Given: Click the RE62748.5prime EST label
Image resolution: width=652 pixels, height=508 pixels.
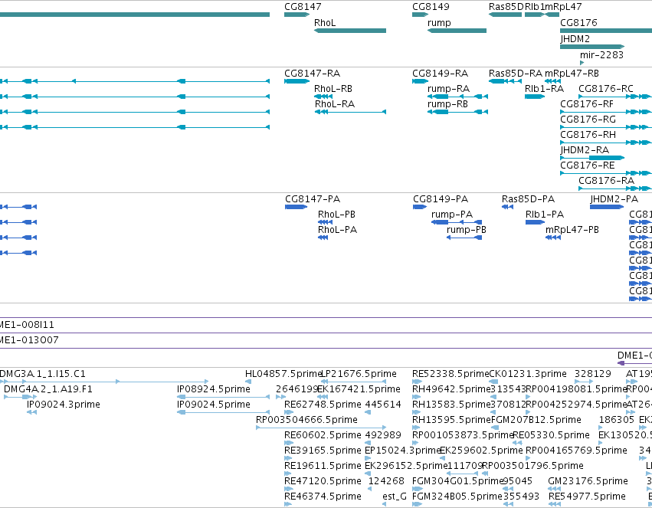Looking at the screenshot, I should tap(323, 405).
